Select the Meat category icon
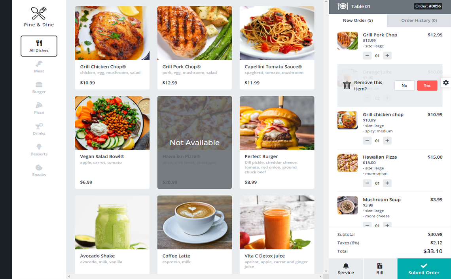This screenshot has width=451, height=279. (x=39, y=64)
